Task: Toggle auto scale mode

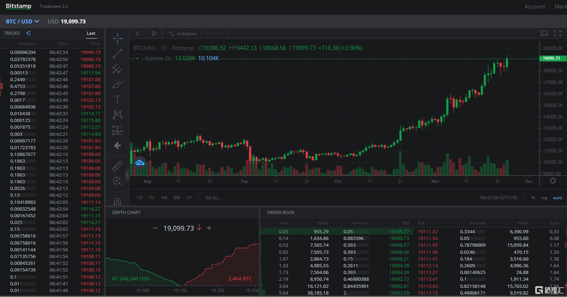Action: click(557, 198)
